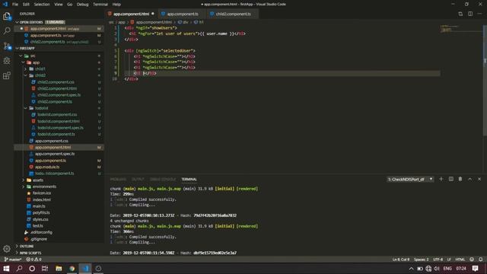The width and height of the screenshot is (487, 274).
Task: Change indentation via Spaces: 2
Action: click(x=421, y=259)
